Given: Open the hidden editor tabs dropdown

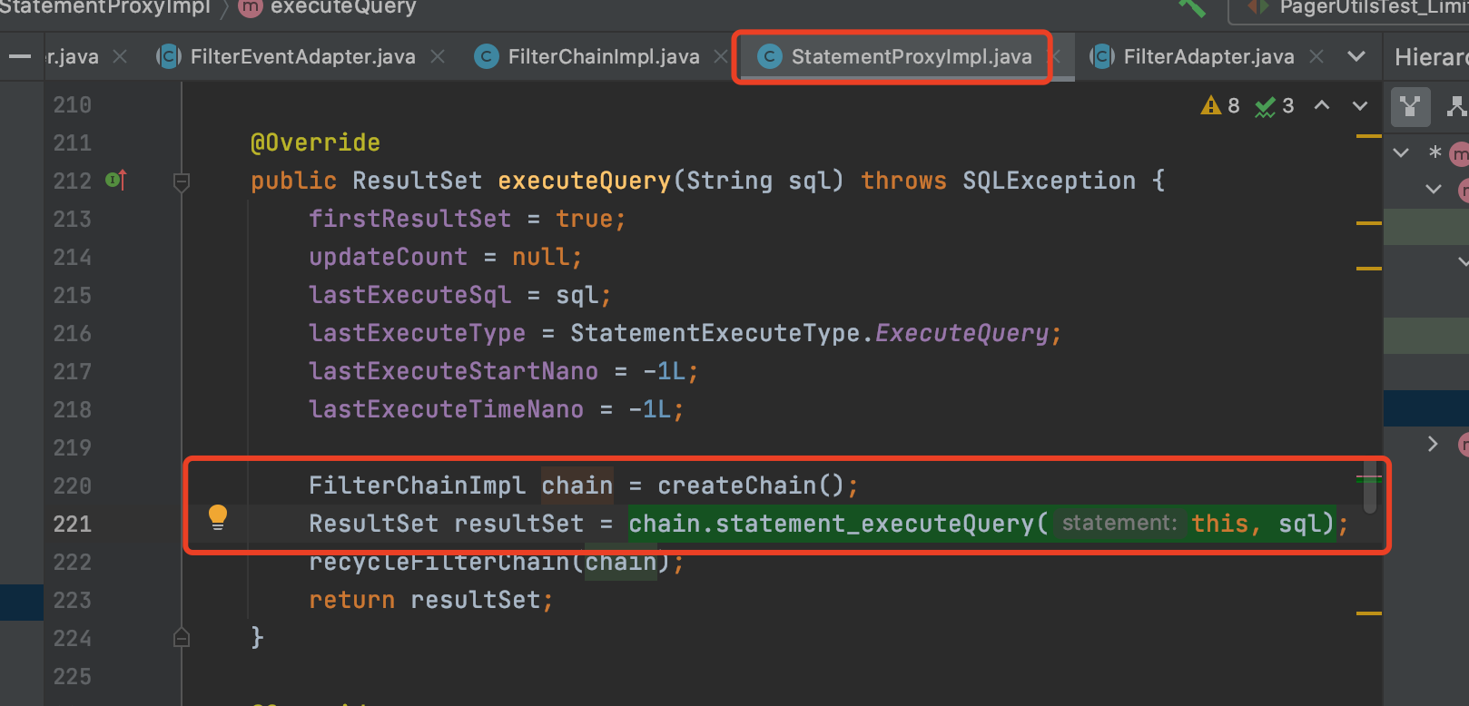Looking at the screenshot, I should point(1356,56).
